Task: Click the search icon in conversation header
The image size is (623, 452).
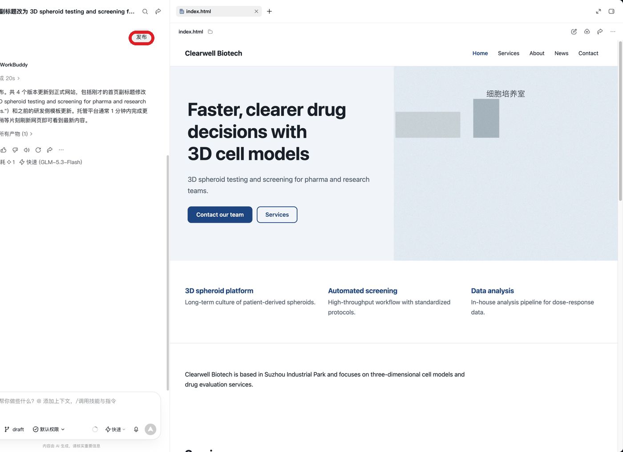Action: (x=145, y=12)
